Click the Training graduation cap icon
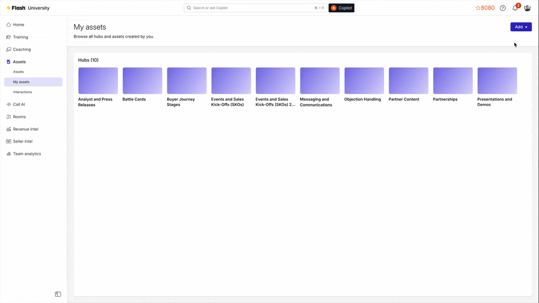This screenshot has width=539, height=303. click(x=8, y=37)
